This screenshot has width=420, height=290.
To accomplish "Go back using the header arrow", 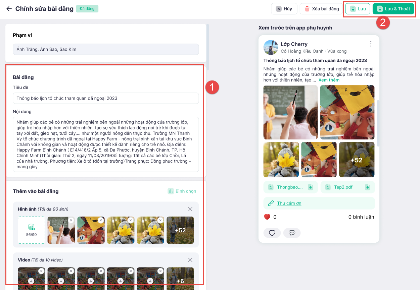I will coord(9,9).
